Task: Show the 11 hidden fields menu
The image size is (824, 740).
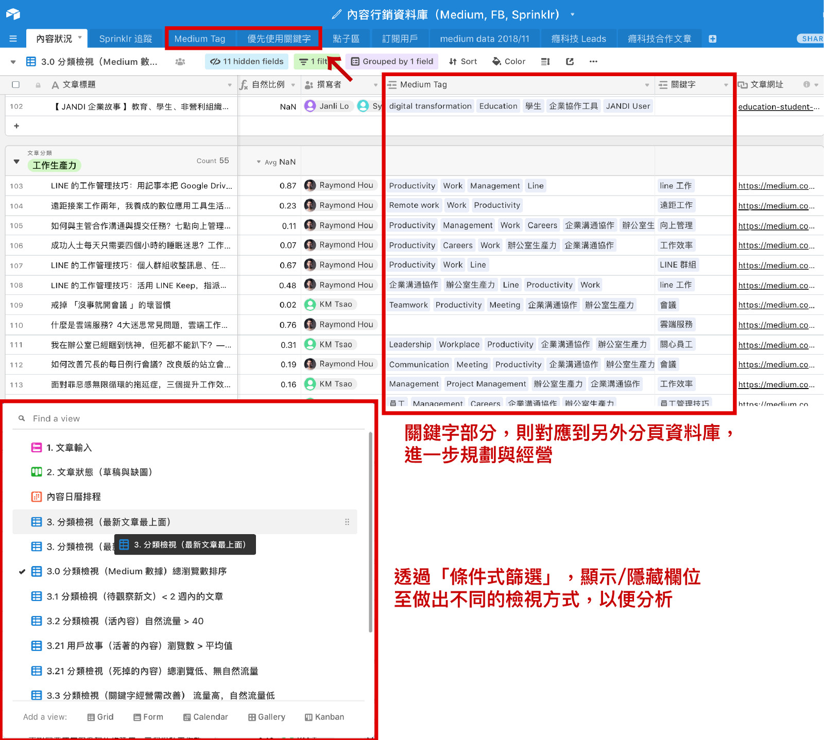Action: tap(247, 62)
